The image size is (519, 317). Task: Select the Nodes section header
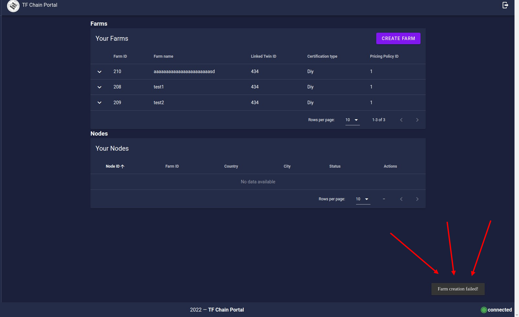[x=99, y=133]
